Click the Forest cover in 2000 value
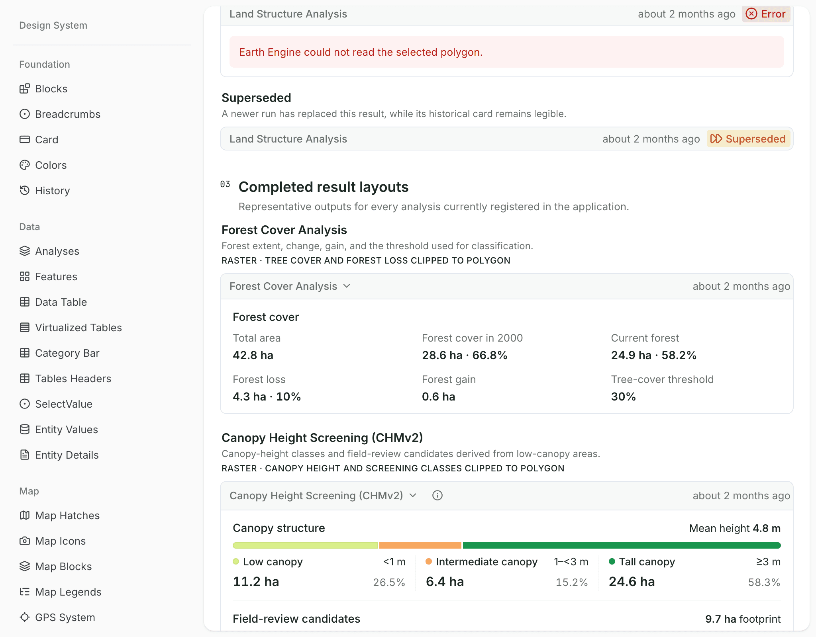 click(465, 355)
